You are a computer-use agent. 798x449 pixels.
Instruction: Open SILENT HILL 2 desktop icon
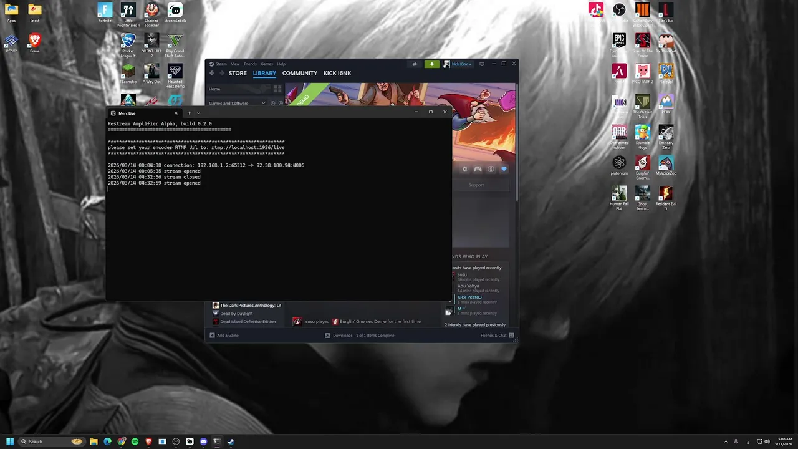tap(151, 45)
